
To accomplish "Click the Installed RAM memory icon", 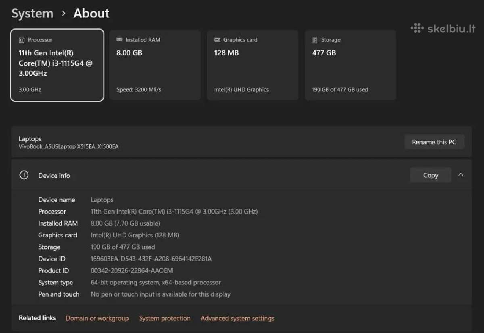I will [x=119, y=40].
